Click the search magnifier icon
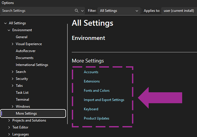The height and width of the screenshot is (137, 197). [77, 11]
